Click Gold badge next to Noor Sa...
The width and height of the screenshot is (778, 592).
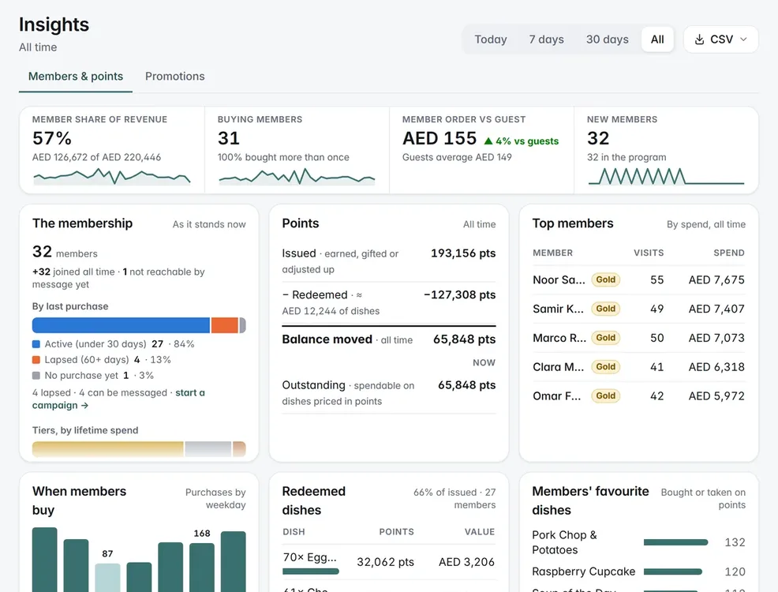[605, 280]
